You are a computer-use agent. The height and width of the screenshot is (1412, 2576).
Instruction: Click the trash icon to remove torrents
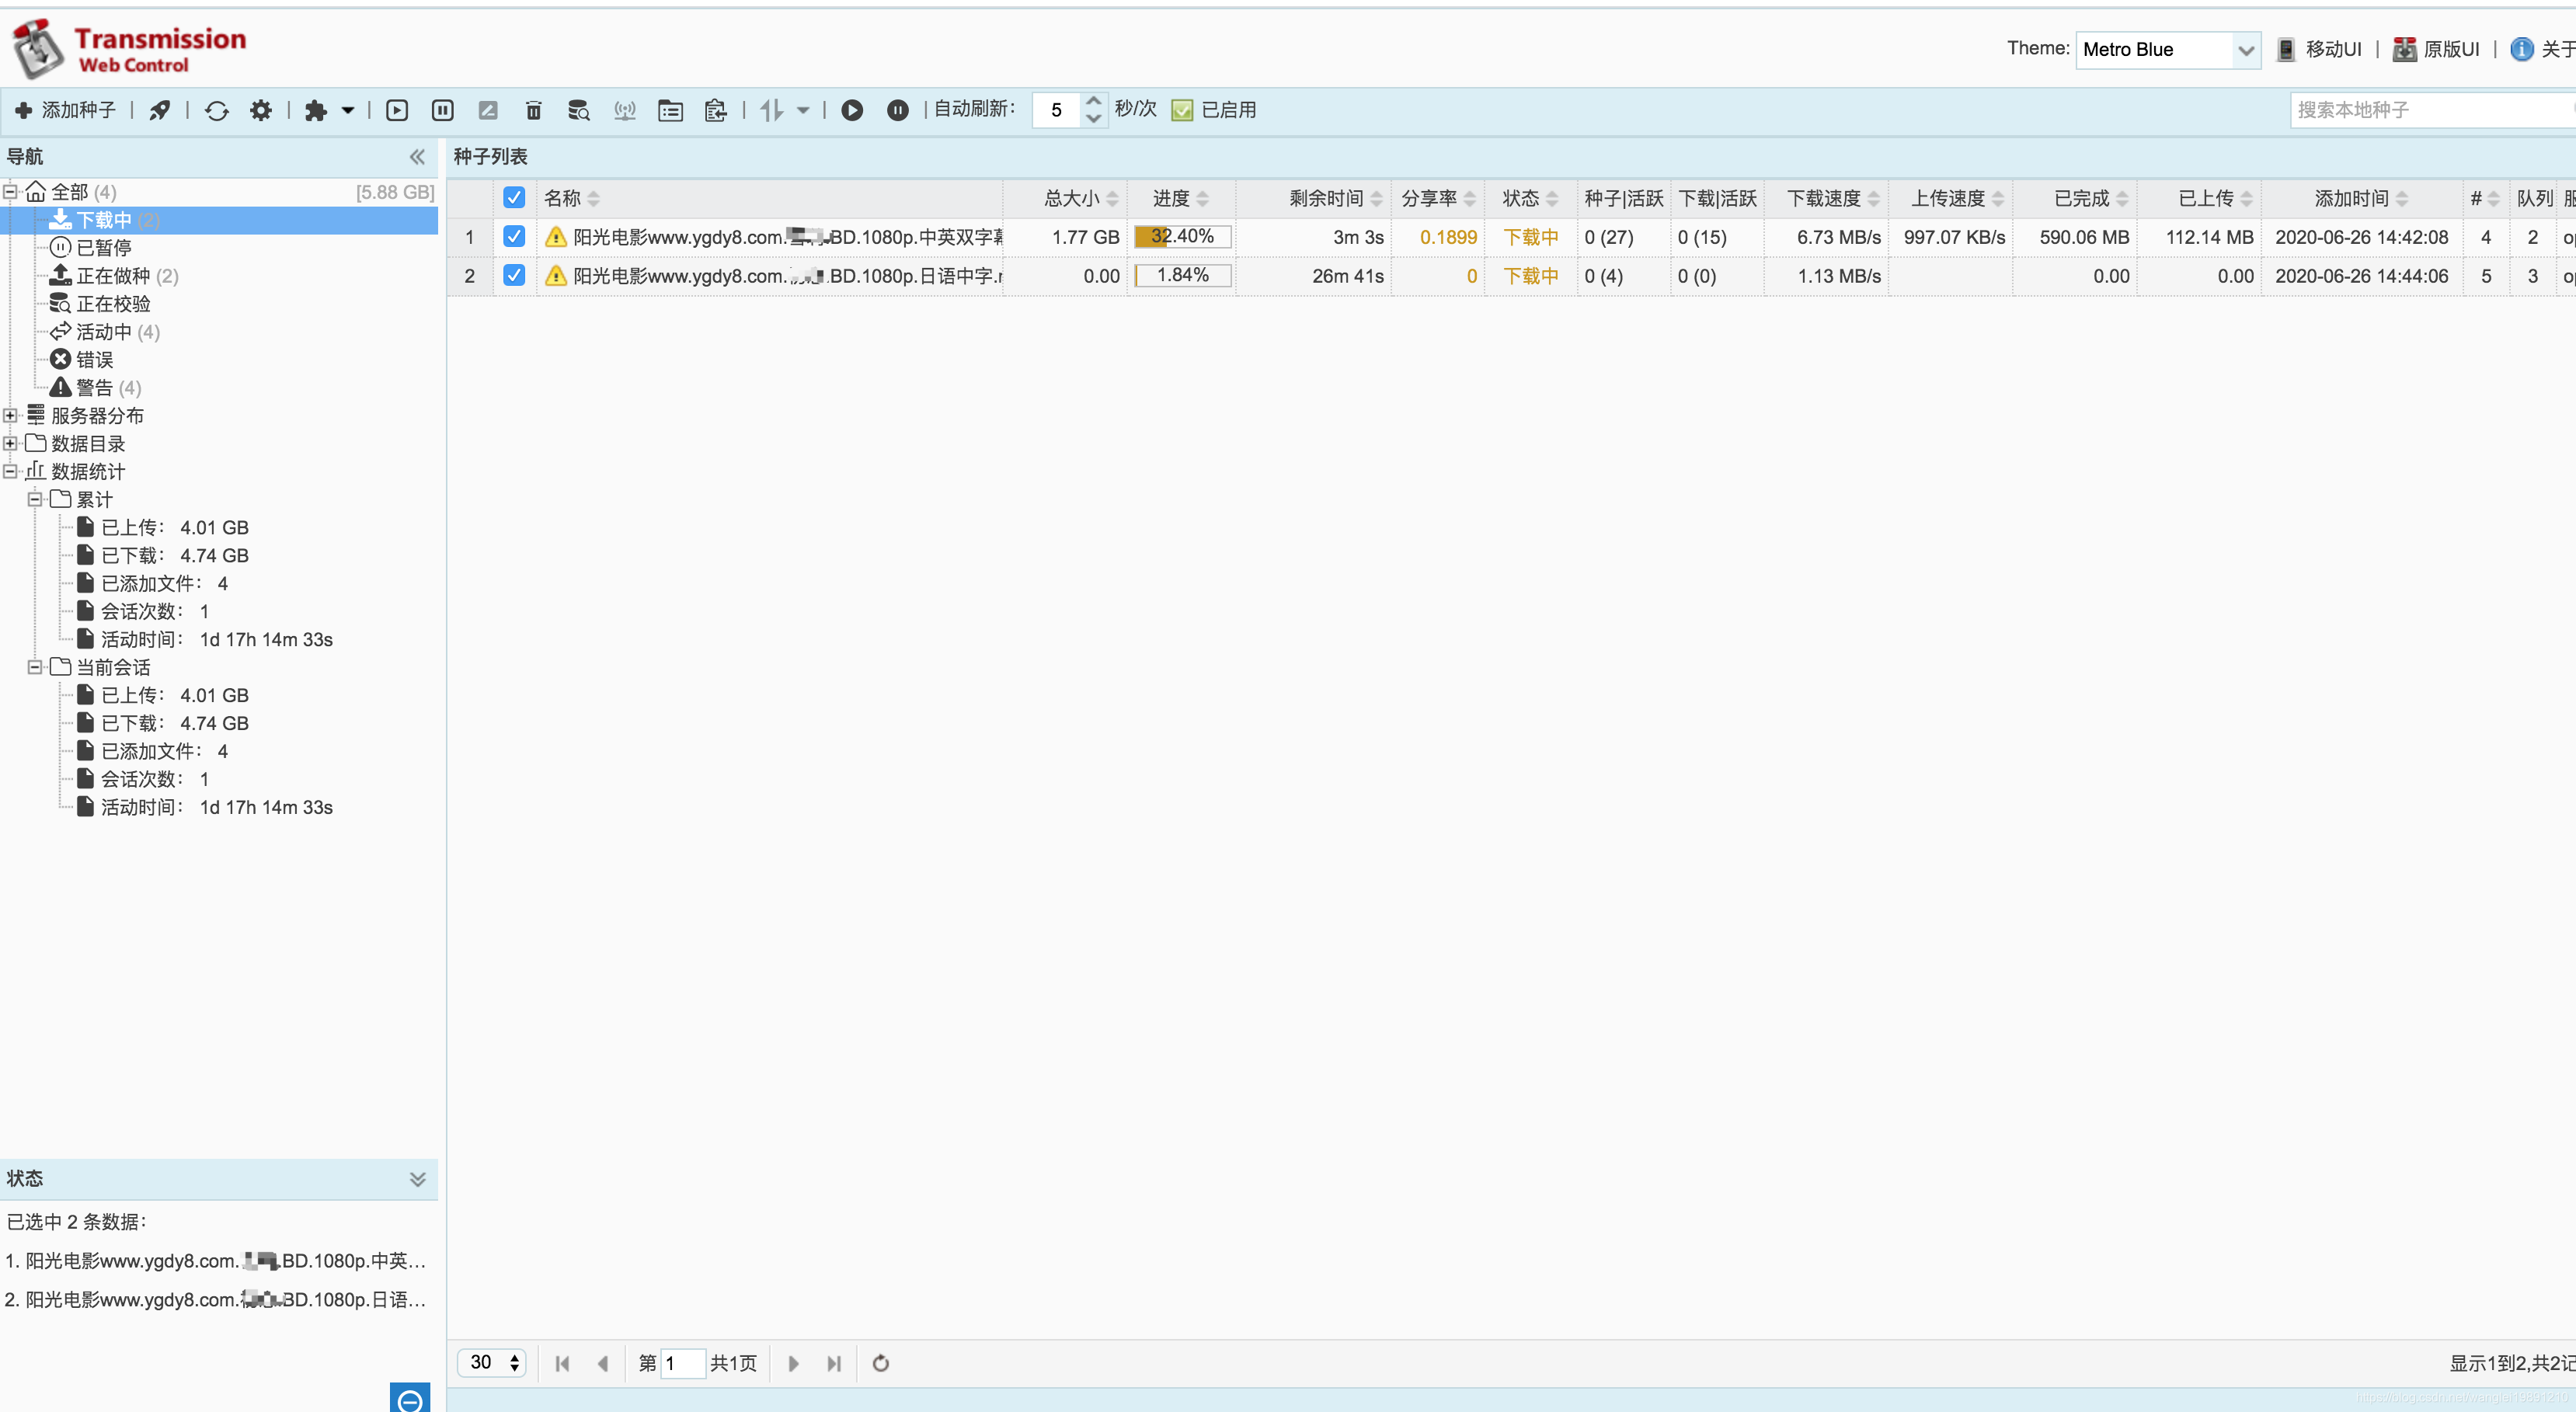(533, 110)
